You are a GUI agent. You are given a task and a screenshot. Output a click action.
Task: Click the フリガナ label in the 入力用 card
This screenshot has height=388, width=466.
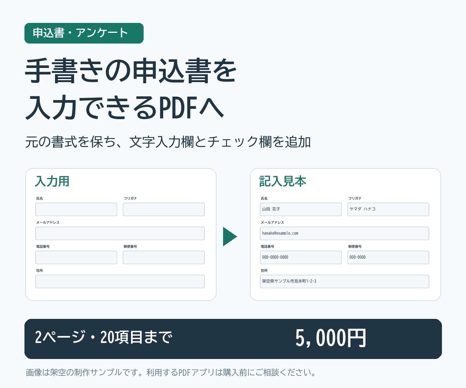(130, 199)
